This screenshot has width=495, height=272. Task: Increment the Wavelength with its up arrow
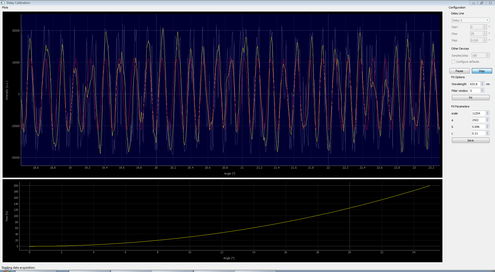[482, 83]
